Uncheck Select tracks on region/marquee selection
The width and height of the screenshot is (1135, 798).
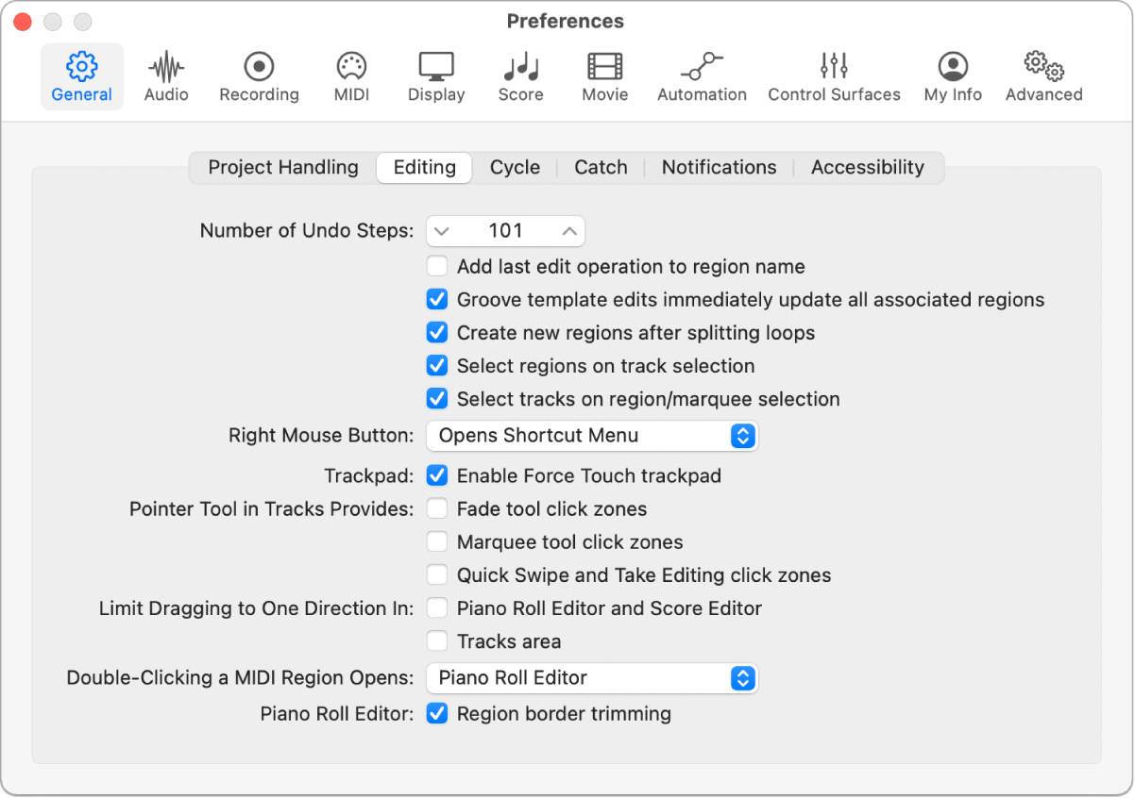point(437,399)
